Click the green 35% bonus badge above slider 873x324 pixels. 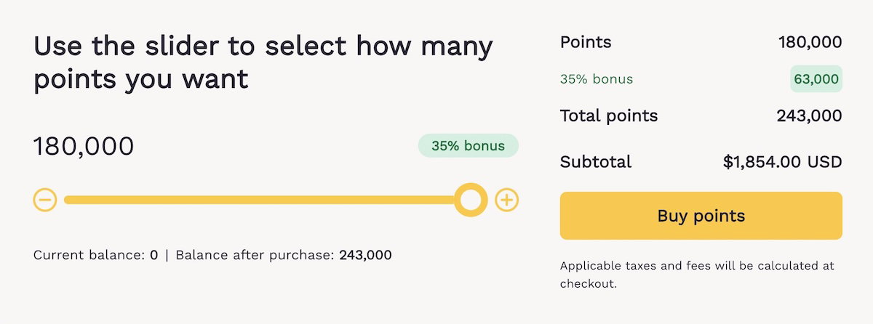coord(468,145)
